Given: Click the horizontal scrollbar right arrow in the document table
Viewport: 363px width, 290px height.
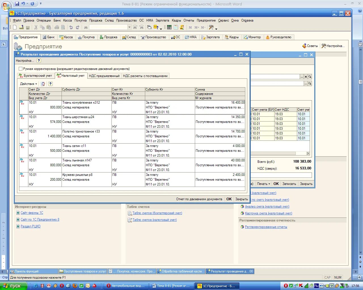Looking at the screenshot, I should tap(308, 153).
